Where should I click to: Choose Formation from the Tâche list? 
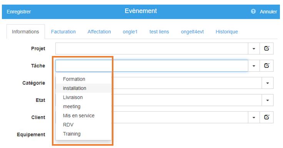[83, 79]
